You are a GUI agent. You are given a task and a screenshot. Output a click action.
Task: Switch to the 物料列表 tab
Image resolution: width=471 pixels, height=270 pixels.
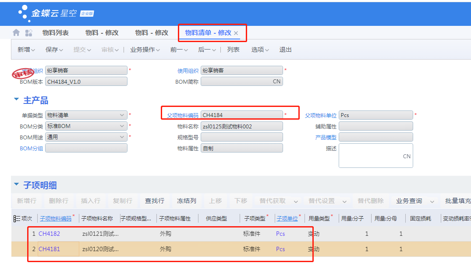pyautogui.click(x=56, y=33)
